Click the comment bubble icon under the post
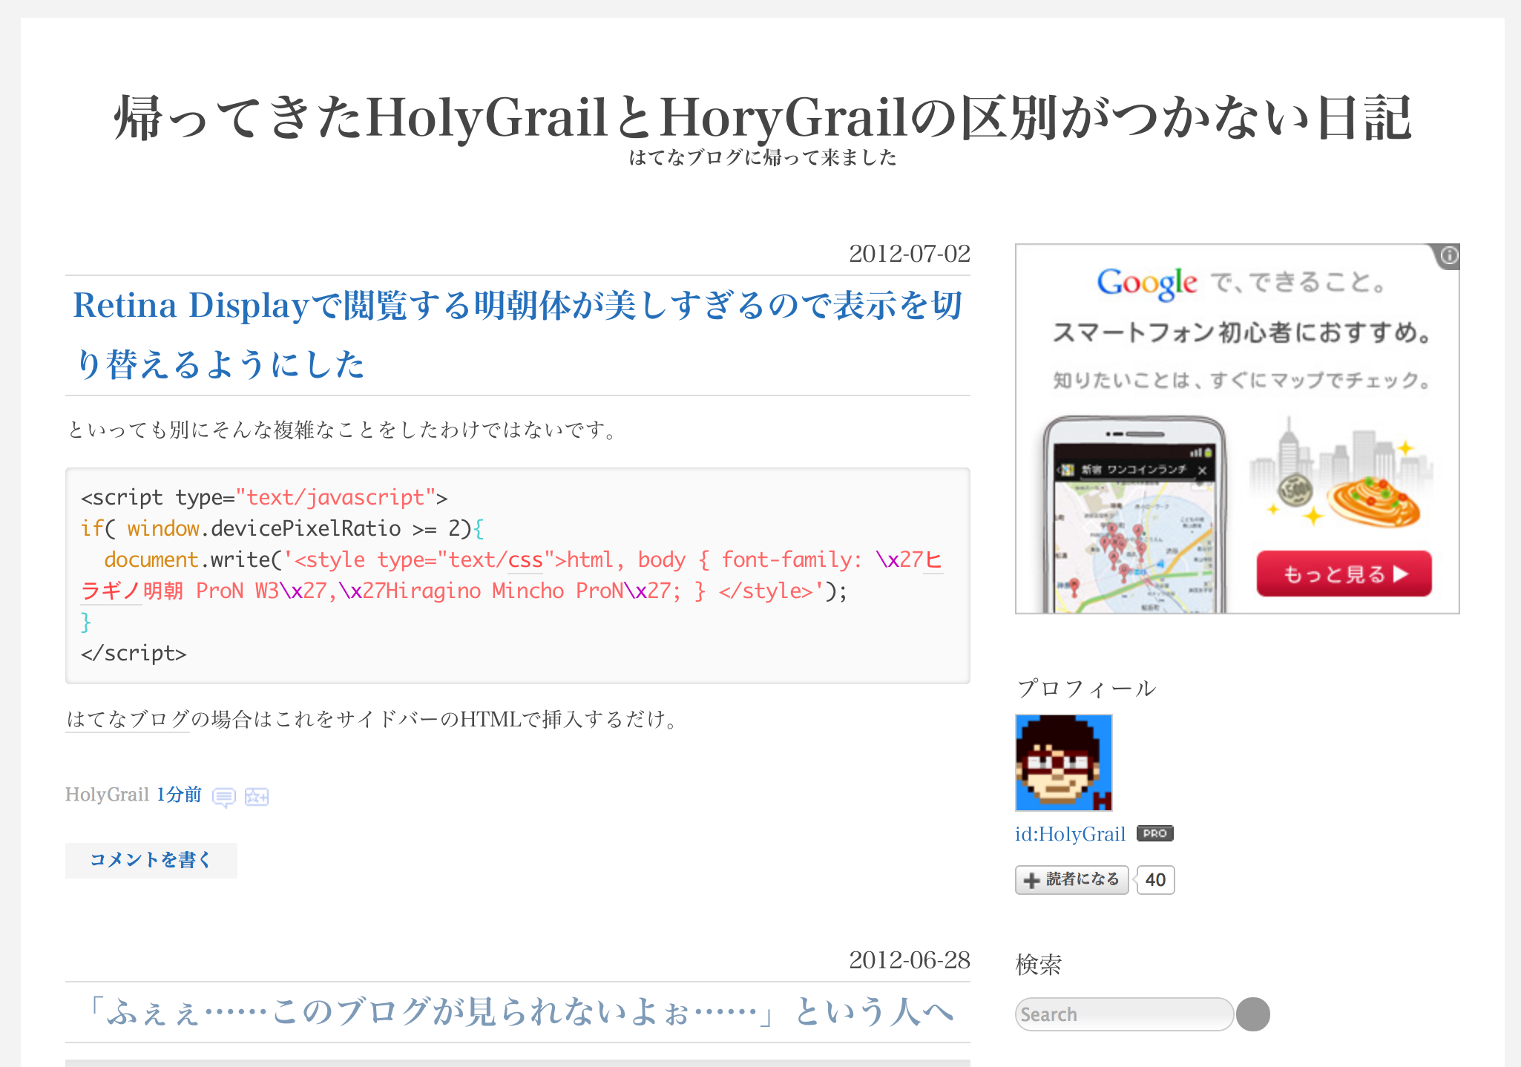The height and width of the screenshot is (1067, 1521). (x=223, y=797)
